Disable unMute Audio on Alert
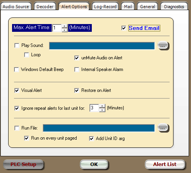191x173 pixels. tap(77, 58)
